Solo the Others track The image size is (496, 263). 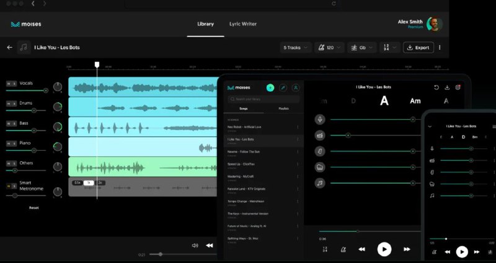[x=14, y=164]
